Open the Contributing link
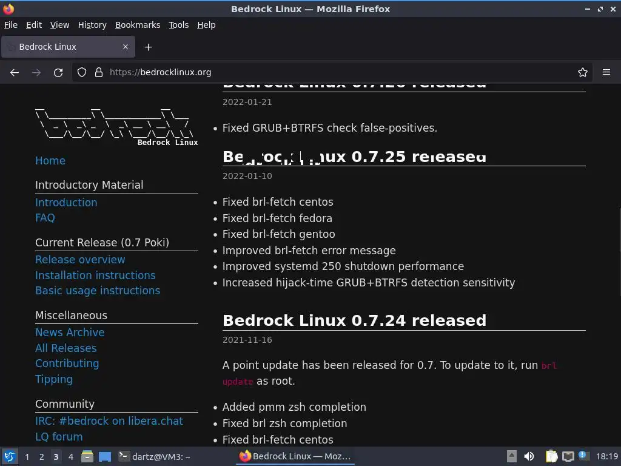This screenshot has height=466, width=621. point(67,363)
